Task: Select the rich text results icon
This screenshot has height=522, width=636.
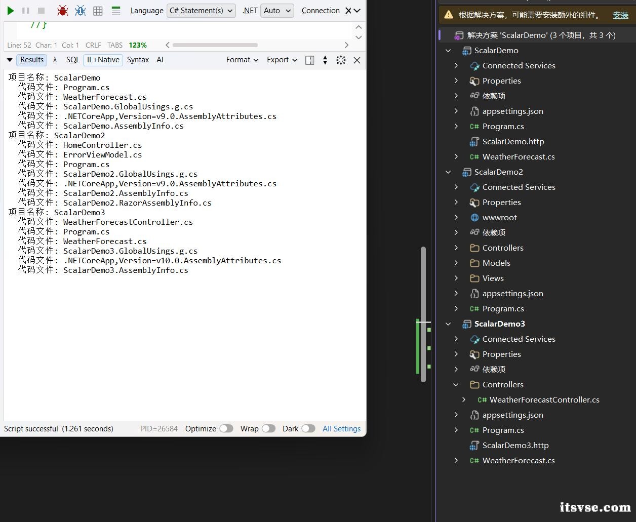Action: coord(116,11)
